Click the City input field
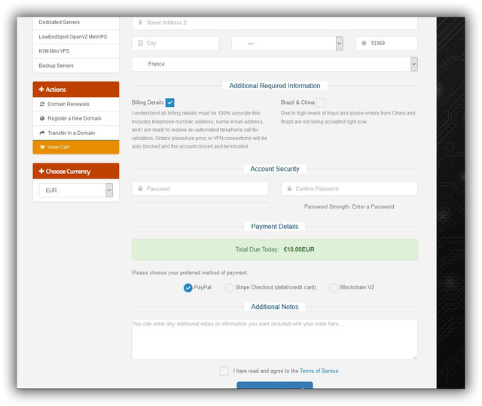 coord(175,44)
